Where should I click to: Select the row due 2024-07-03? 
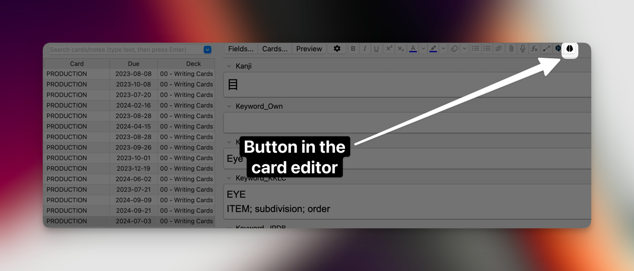tap(129, 221)
